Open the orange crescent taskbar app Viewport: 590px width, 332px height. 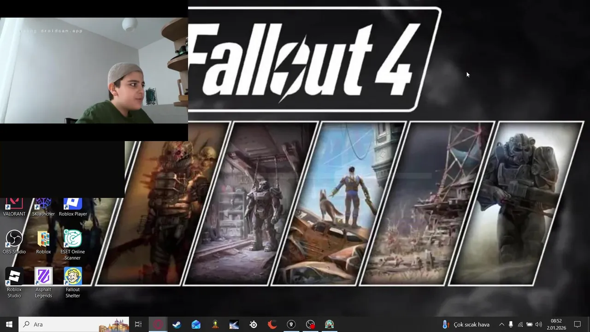(272, 324)
